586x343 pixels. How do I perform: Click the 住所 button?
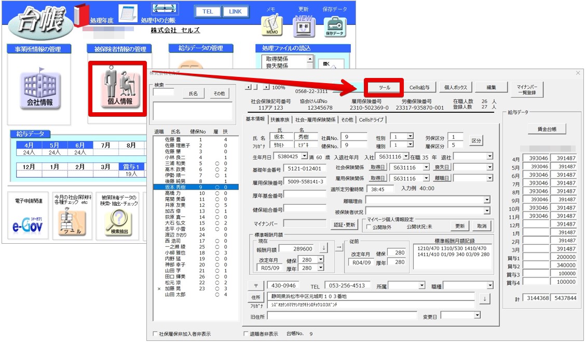[x=256, y=297]
